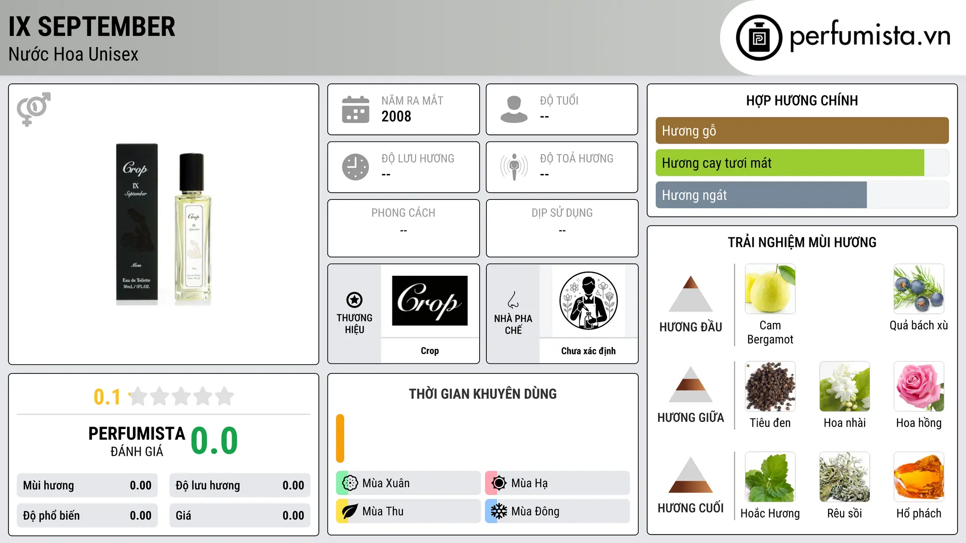Click the Độ lưu hương 0.00 score box

click(240, 485)
